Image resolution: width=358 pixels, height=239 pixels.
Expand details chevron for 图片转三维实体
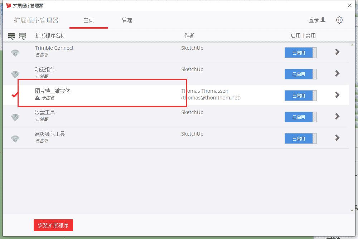point(337,95)
